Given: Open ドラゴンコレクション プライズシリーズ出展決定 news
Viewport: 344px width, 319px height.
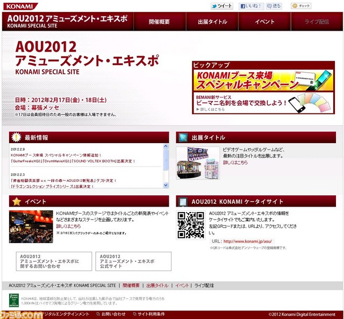Looking at the screenshot, I should tap(52, 186).
